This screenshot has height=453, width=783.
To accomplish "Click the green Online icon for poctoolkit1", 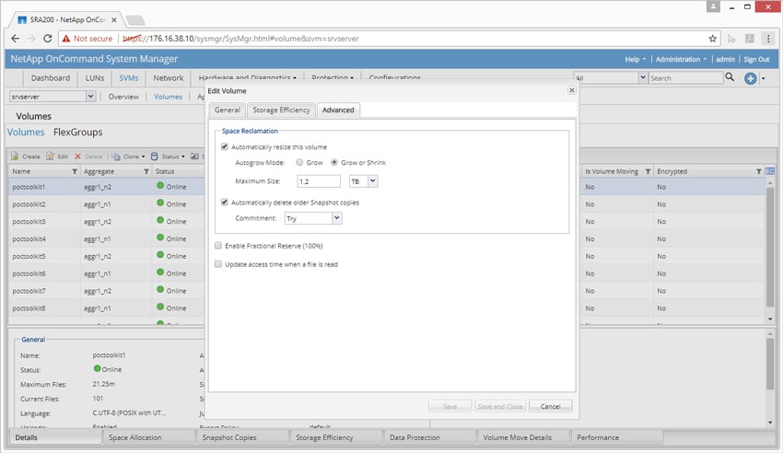I will pyautogui.click(x=160, y=186).
